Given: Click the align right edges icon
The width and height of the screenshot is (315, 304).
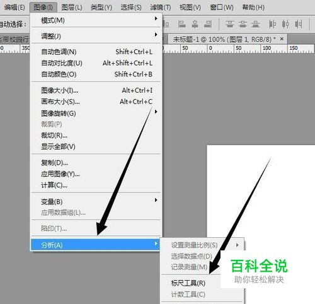Looking at the screenshot, I should click(x=208, y=24).
